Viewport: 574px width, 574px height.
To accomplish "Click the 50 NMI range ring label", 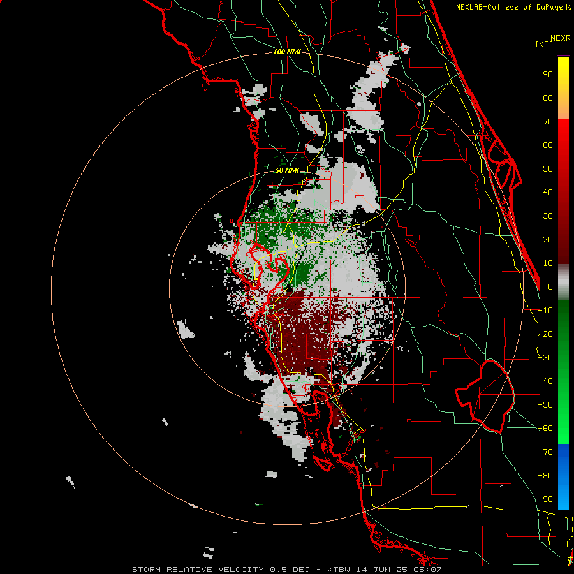I will (286, 170).
